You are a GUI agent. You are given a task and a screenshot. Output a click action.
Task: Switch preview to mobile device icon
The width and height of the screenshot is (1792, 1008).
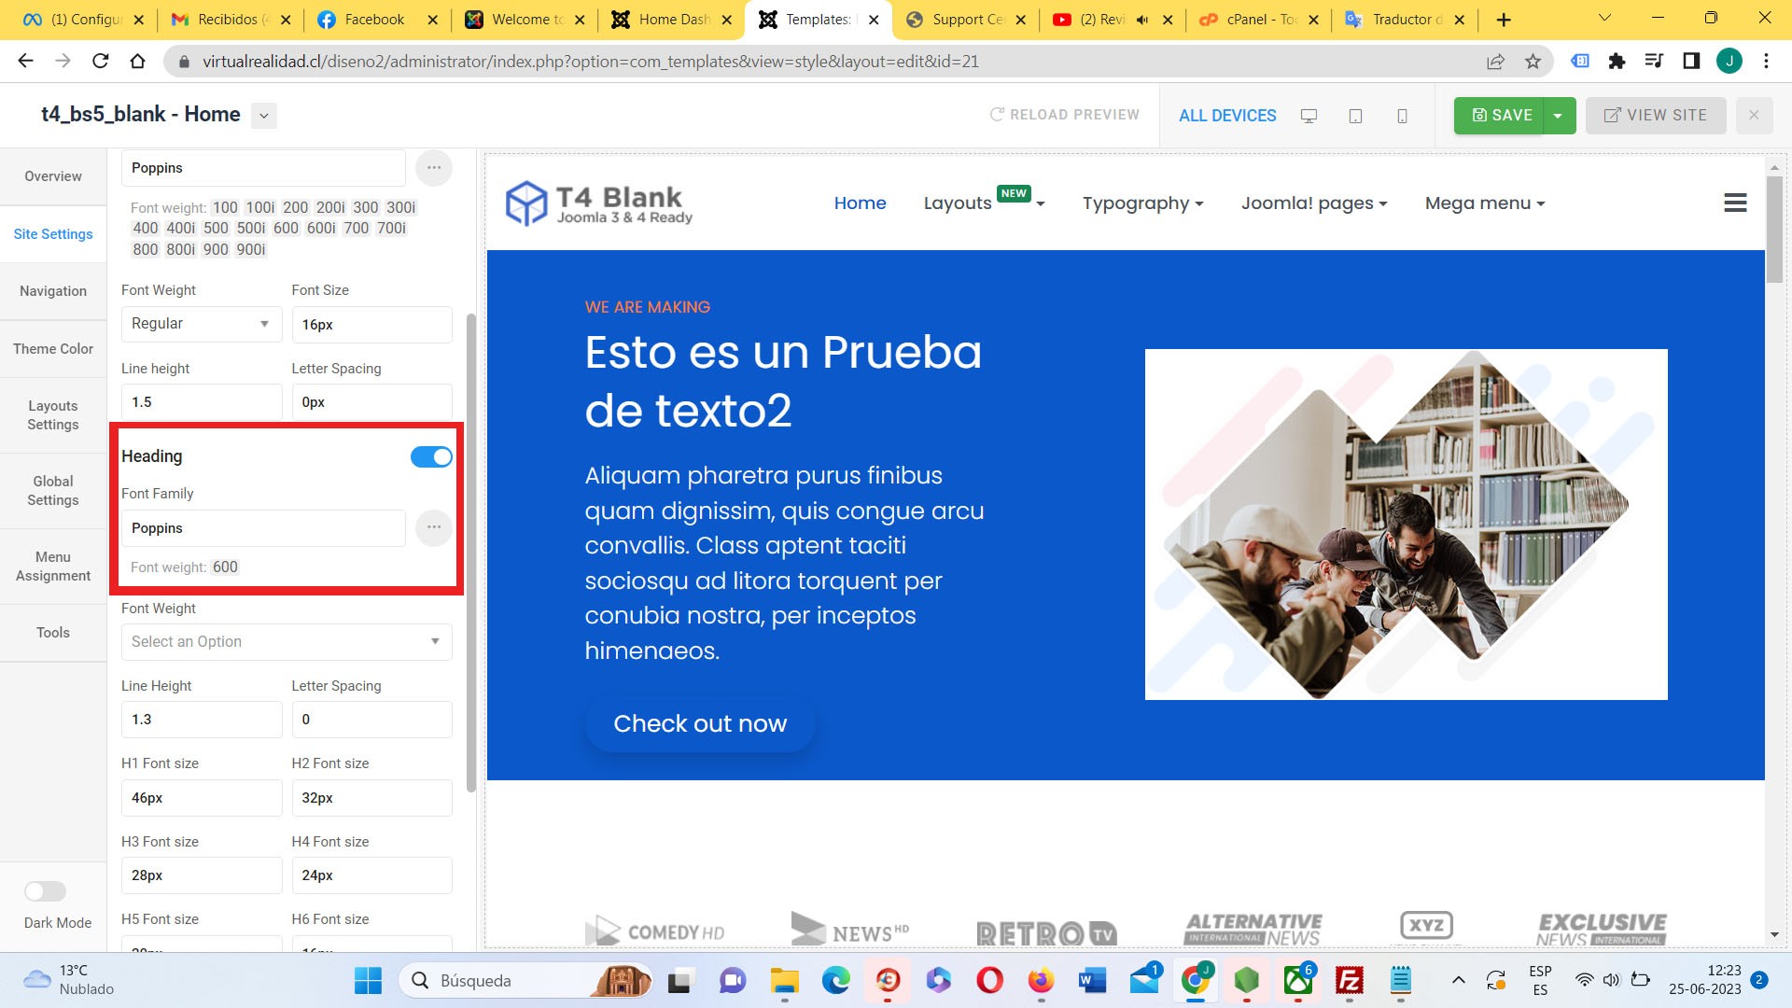[x=1402, y=116]
